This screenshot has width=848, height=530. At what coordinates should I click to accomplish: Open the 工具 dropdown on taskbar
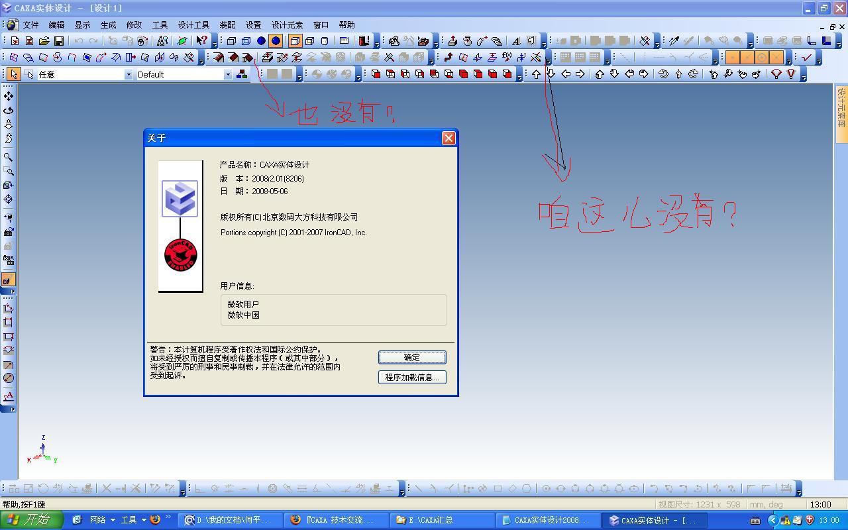[133, 520]
